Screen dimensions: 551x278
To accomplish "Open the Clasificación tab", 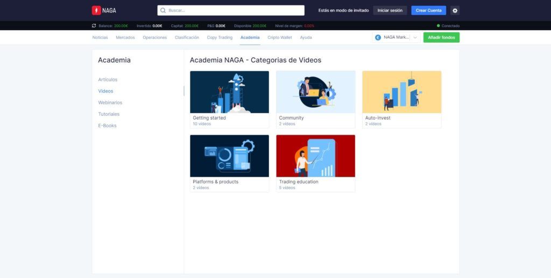I will pyautogui.click(x=187, y=37).
